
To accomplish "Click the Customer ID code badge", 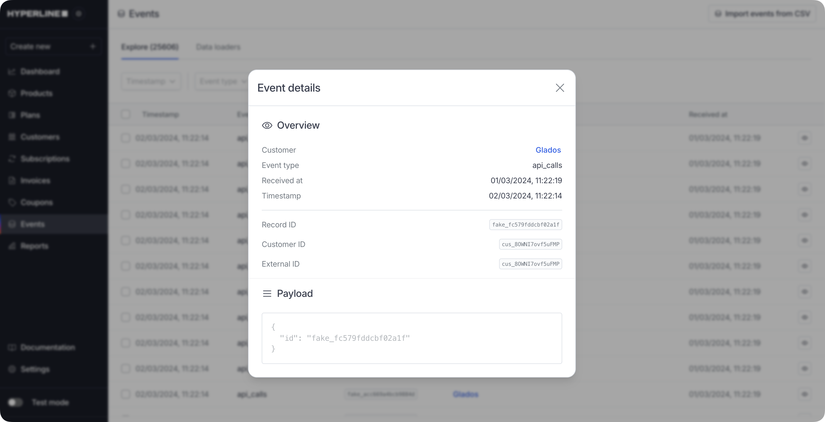I will pyautogui.click(x=530, y=244).
